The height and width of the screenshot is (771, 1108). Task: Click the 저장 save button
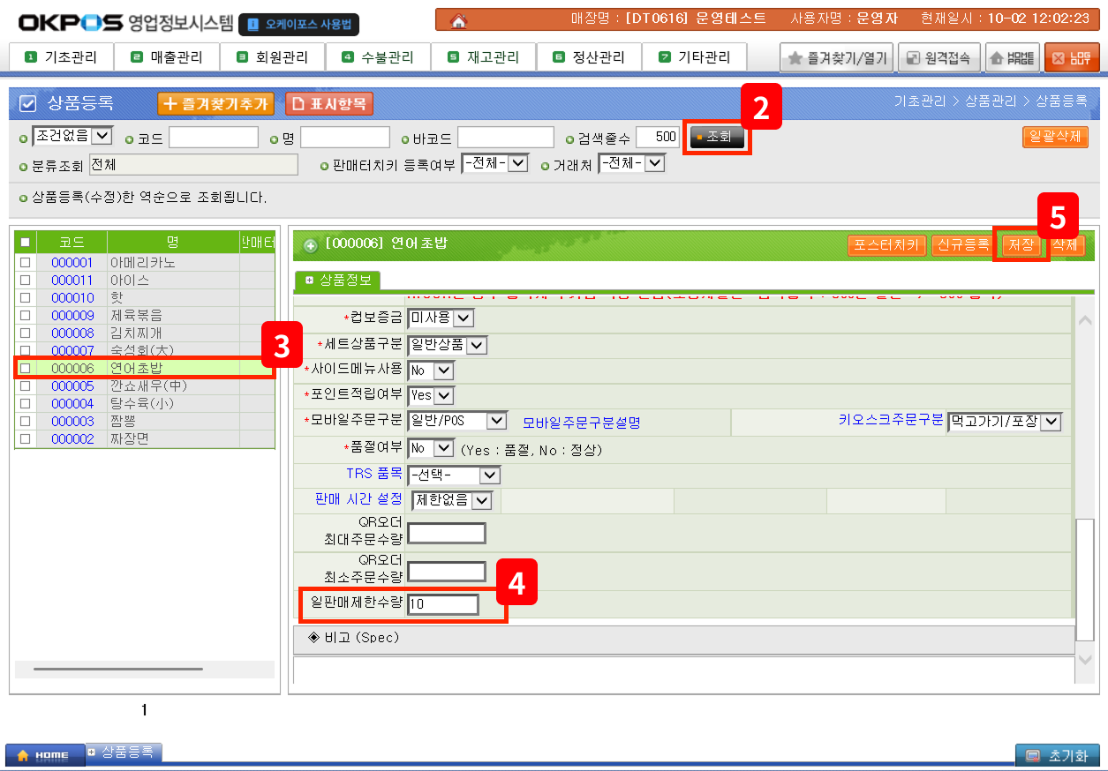tap(1021, 245)
